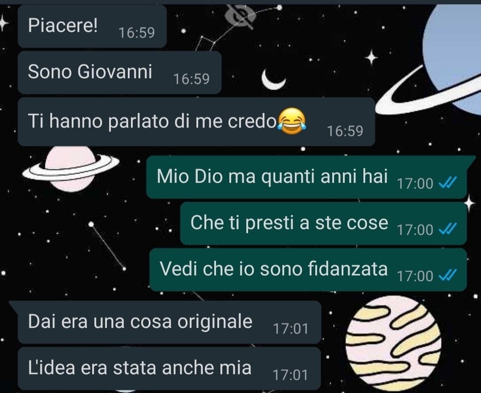Tap the laughing-crying emoji in the message
The height and width of the screenshot is (393, 481).
click(292, 121)
